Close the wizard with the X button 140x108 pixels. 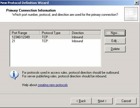pos(137,3)
